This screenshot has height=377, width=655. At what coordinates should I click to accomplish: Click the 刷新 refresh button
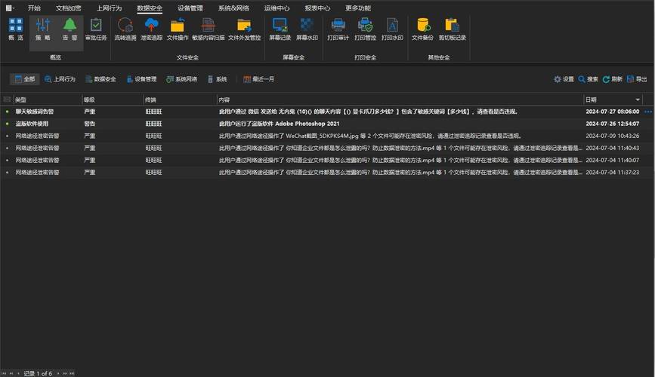pyautogui.click(x=612, y=79)
